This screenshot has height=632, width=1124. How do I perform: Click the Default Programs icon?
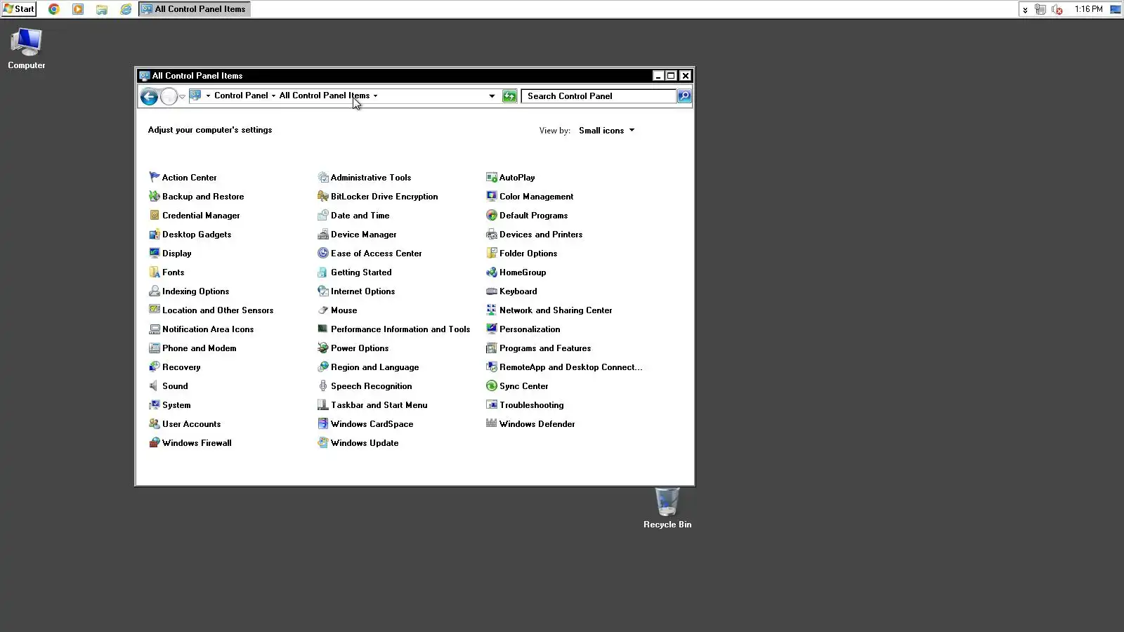(492, 215)
